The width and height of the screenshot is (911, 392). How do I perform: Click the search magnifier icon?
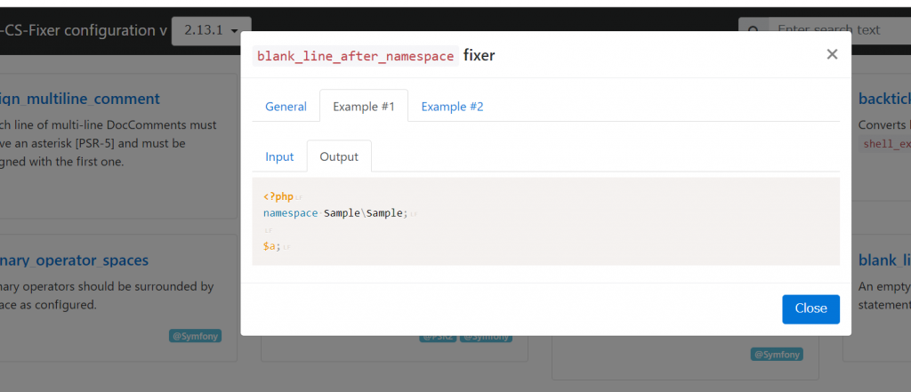click(753, 31)
